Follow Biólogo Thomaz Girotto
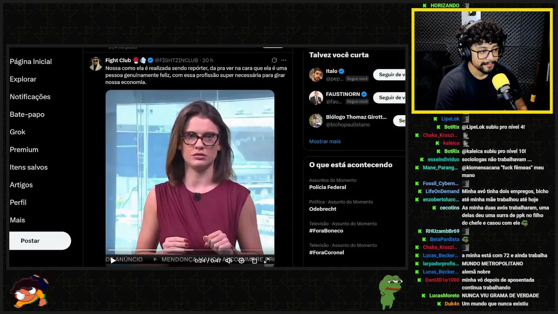This screenshot has height=314, width=558. coord(399,121)
